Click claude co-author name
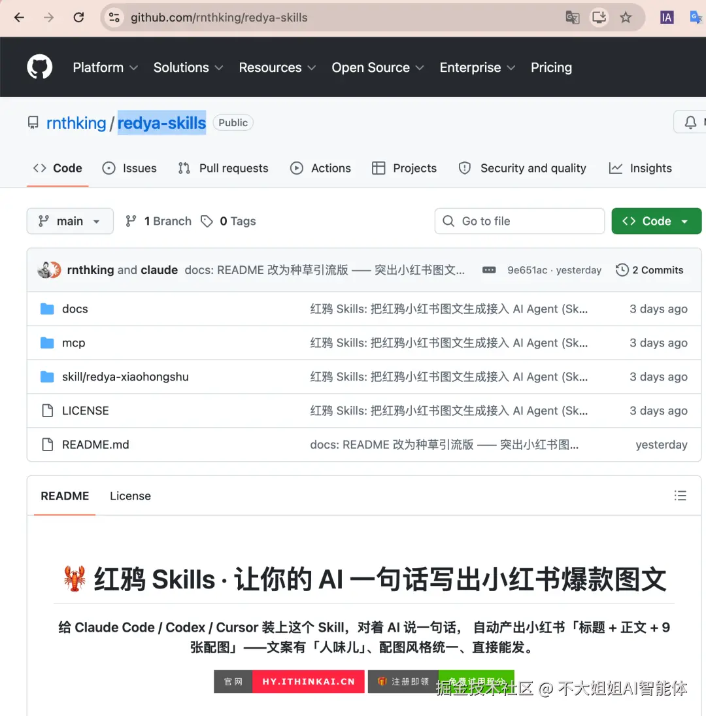The height and width of the screenshot is (716, 706). click(x=160, y=270)
